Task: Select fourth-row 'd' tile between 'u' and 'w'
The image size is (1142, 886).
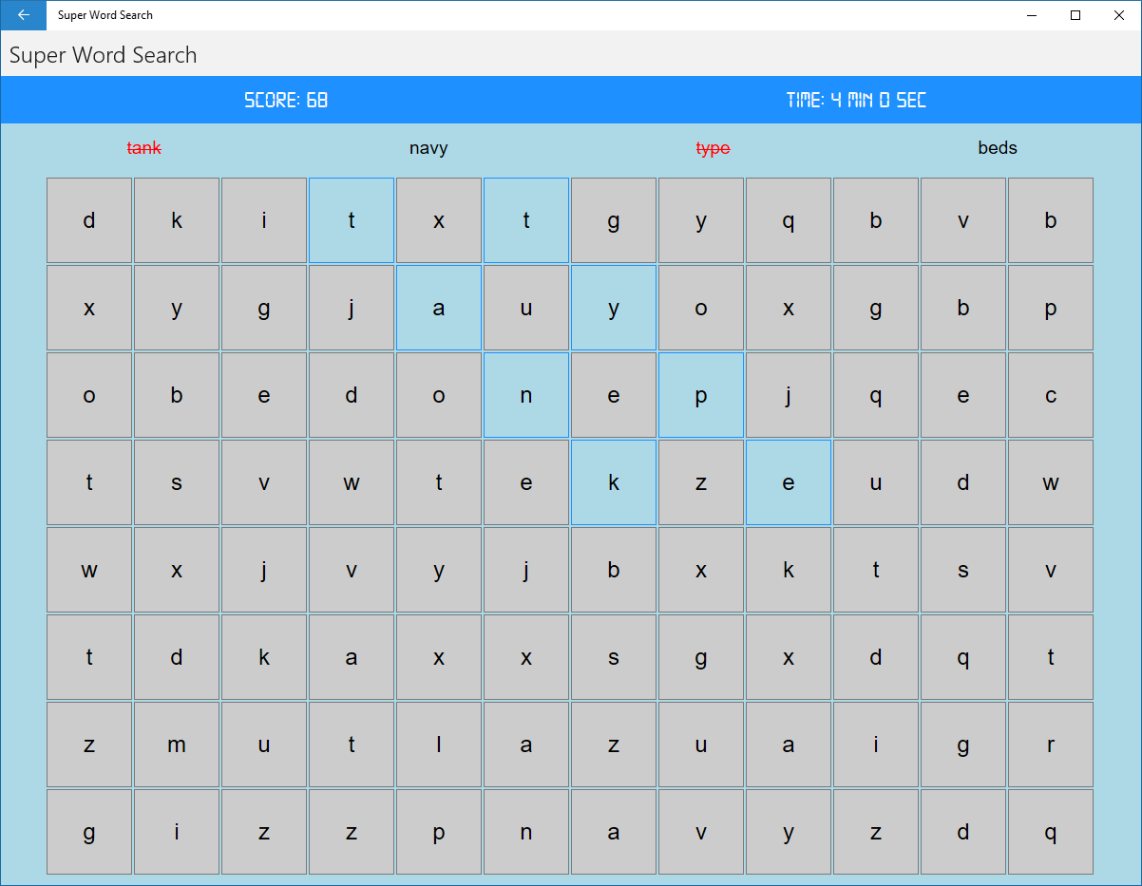Action: [x=963, y=482]
